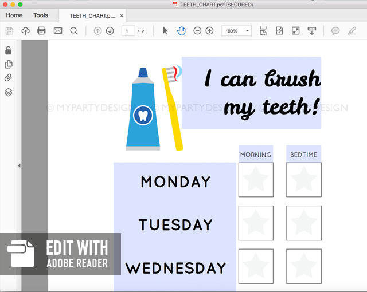
Task: Zoom out with minus button
Action: coord(197,31)
